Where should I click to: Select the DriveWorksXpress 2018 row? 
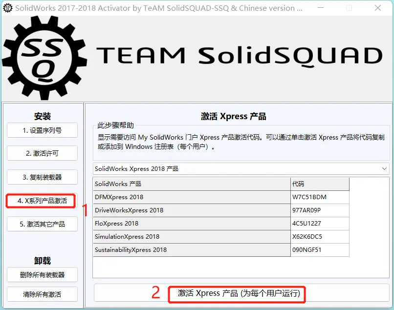[221, 210]
